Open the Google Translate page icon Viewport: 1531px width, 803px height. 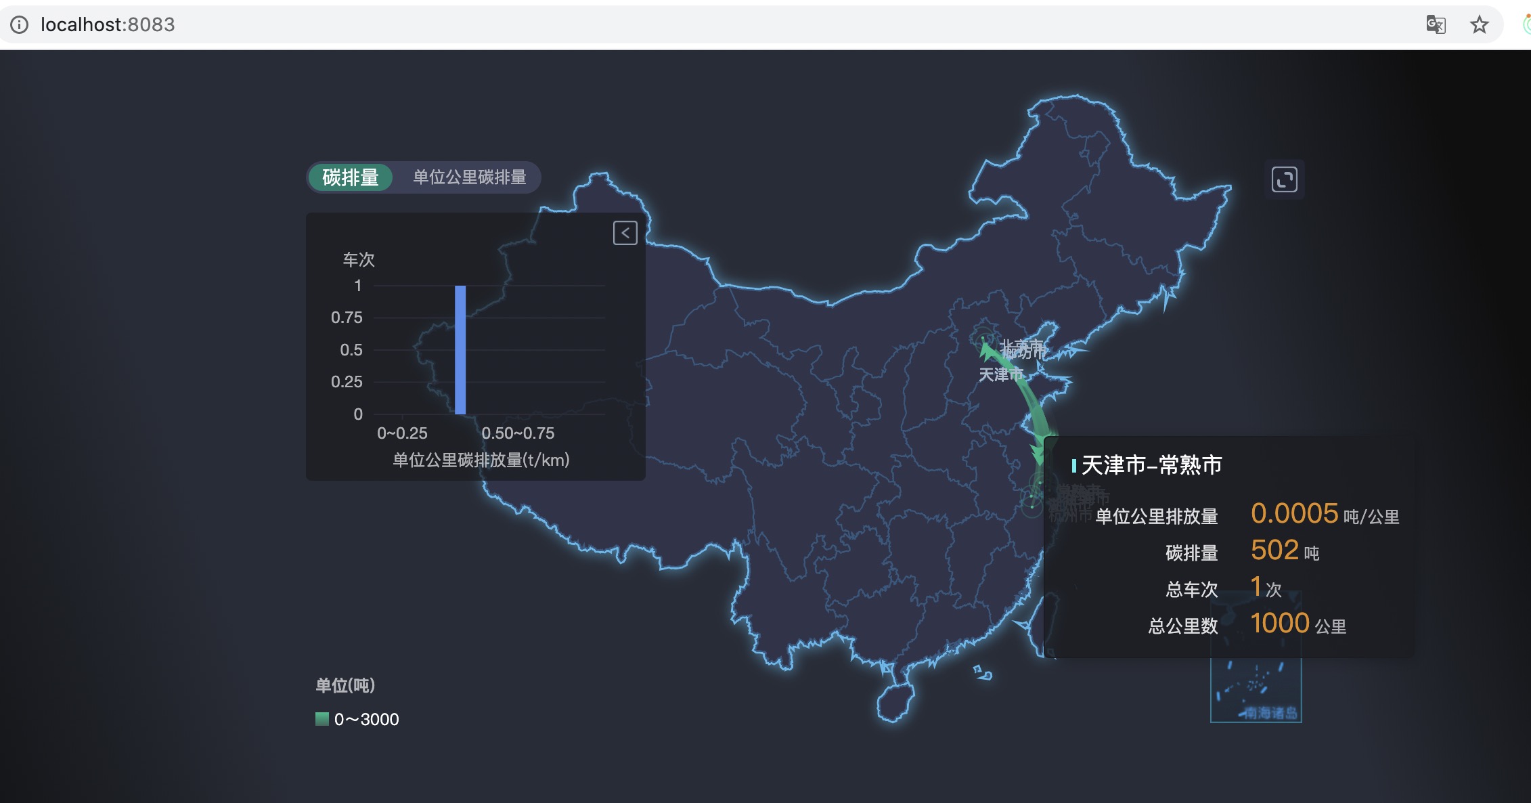point(1435,25)
